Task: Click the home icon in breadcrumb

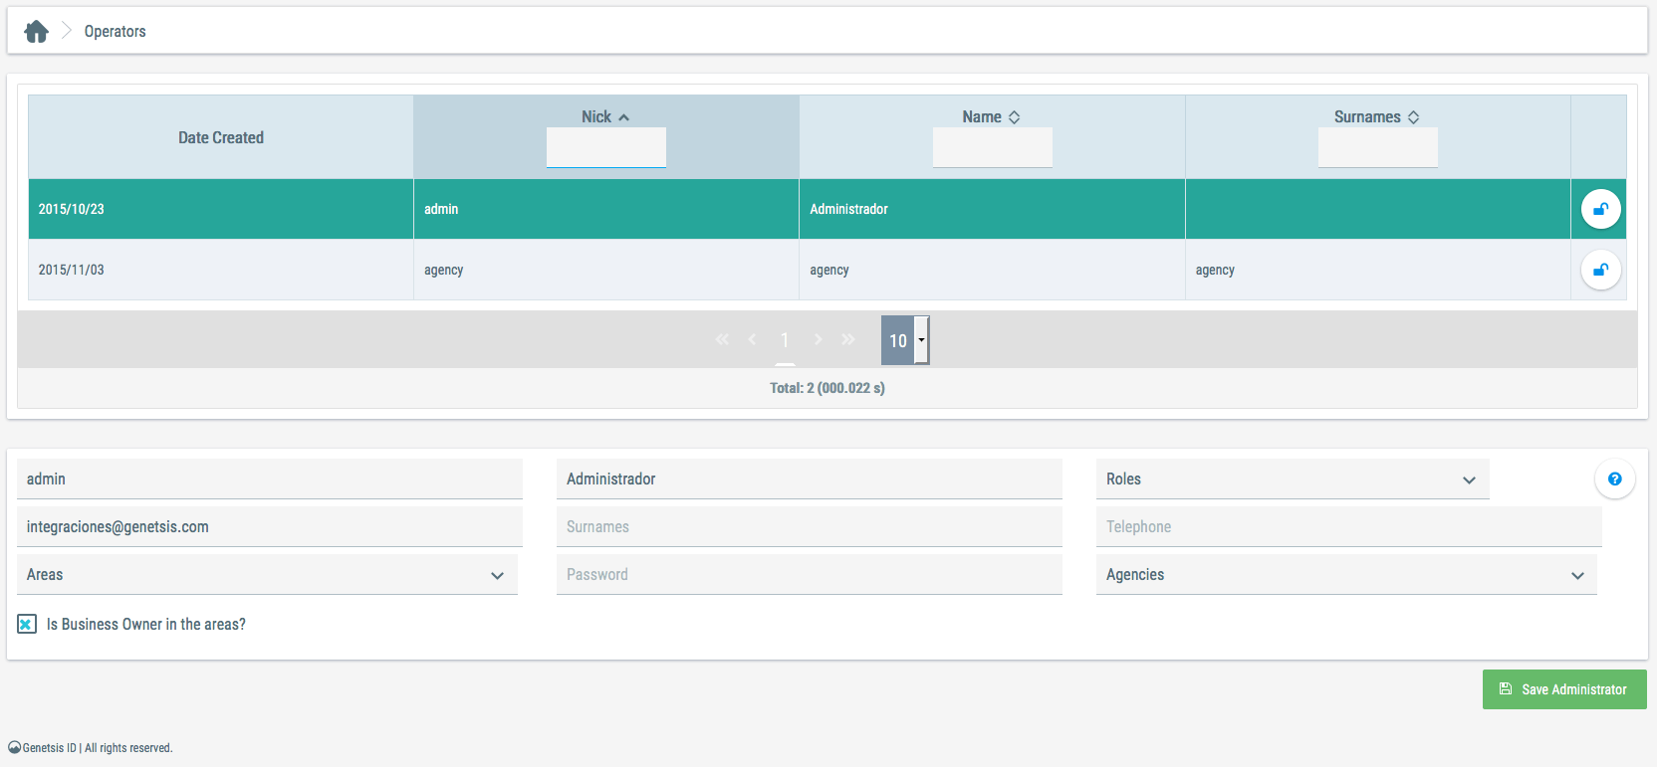Action: click(36, 32)
